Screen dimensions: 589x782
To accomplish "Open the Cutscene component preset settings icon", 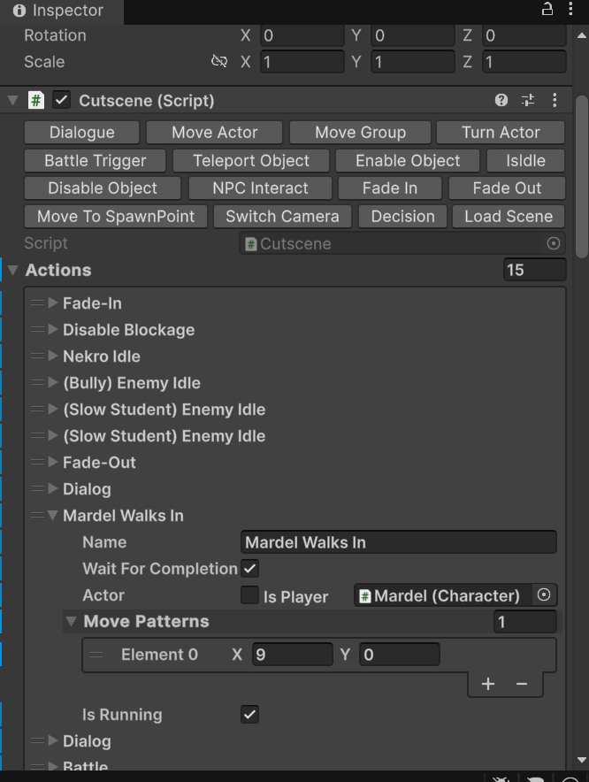I will (x=528, y=101).
